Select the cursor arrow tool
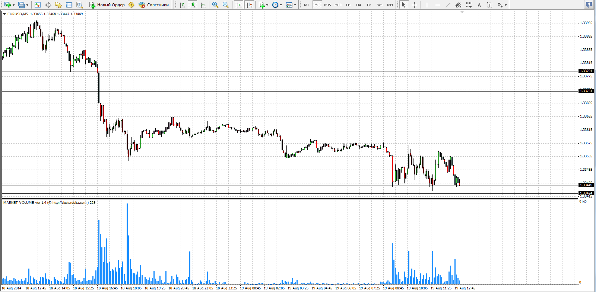Viewport: 596px width, 292px height. pos(404,5)
